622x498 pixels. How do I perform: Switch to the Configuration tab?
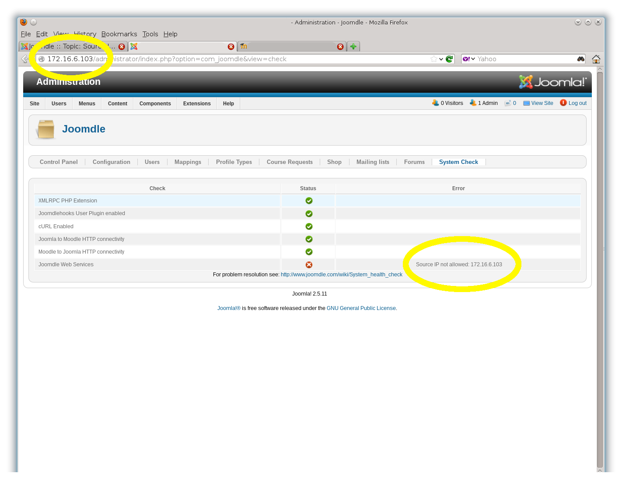point(111,162)
